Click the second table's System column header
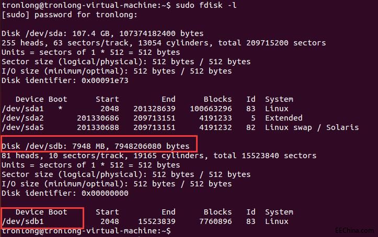Viewport: 378px width, 237px height. tap(279, 212)
